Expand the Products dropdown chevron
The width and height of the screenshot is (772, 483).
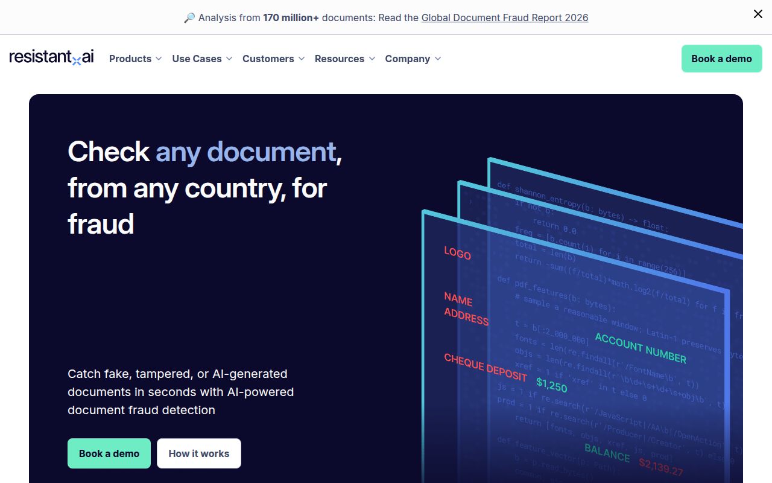tap(159, 59)
